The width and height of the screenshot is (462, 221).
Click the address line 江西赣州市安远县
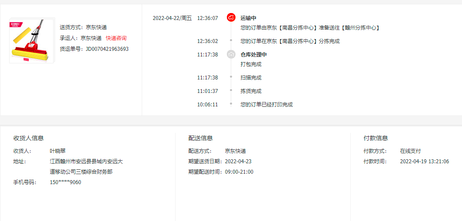point(86,162)
